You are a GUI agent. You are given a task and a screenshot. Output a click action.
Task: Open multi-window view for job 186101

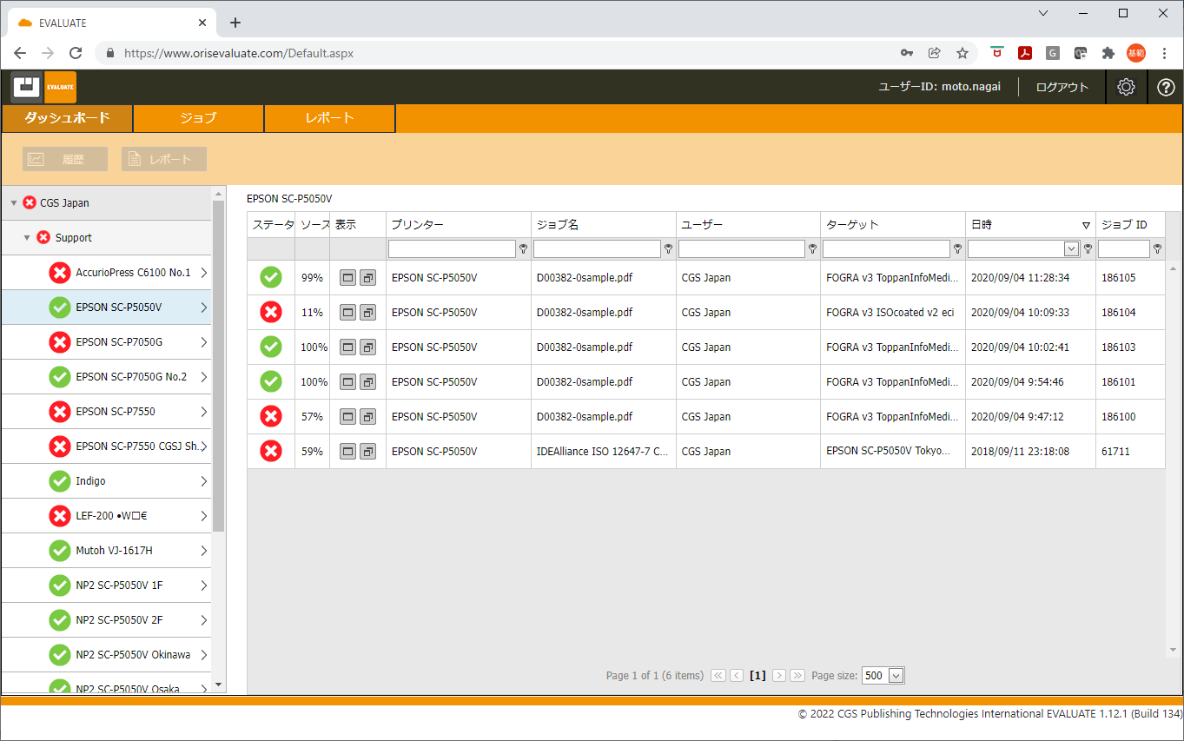coord(368,382)
